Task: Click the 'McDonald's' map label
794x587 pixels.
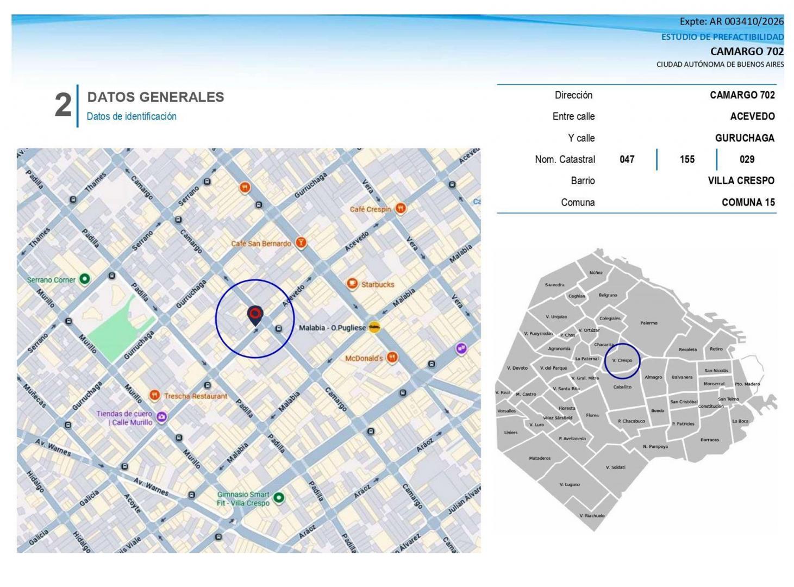Action: (364, 359)
